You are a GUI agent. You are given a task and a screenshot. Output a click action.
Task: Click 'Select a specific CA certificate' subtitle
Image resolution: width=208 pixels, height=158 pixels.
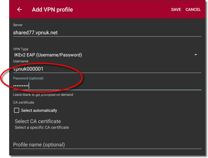pyautogui.click(x=42, y=127)
